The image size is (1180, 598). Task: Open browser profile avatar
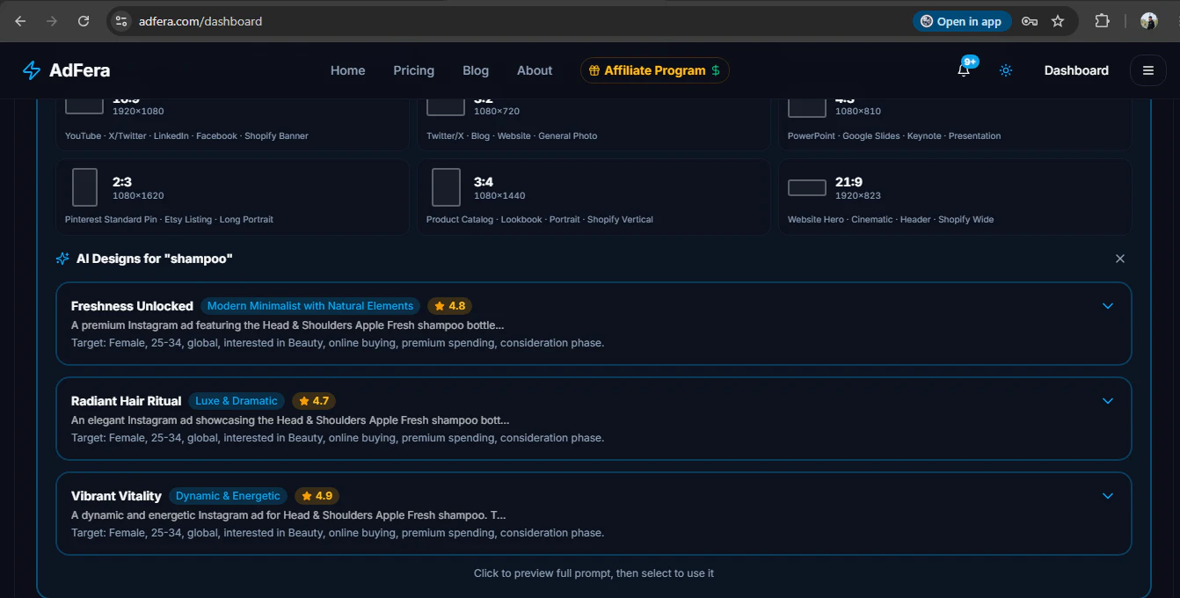[1148, 21]
